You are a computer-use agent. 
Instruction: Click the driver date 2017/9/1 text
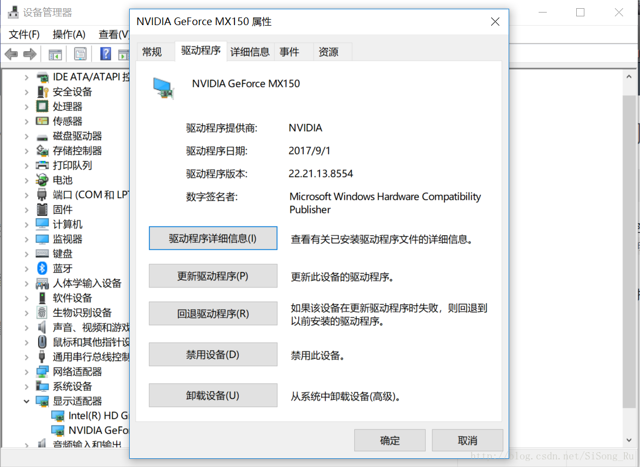click(310, 151)
